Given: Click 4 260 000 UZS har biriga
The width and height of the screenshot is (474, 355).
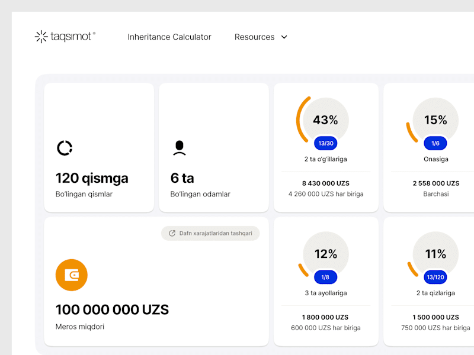Looking at the screenshot, I should [x=326, y=194].
